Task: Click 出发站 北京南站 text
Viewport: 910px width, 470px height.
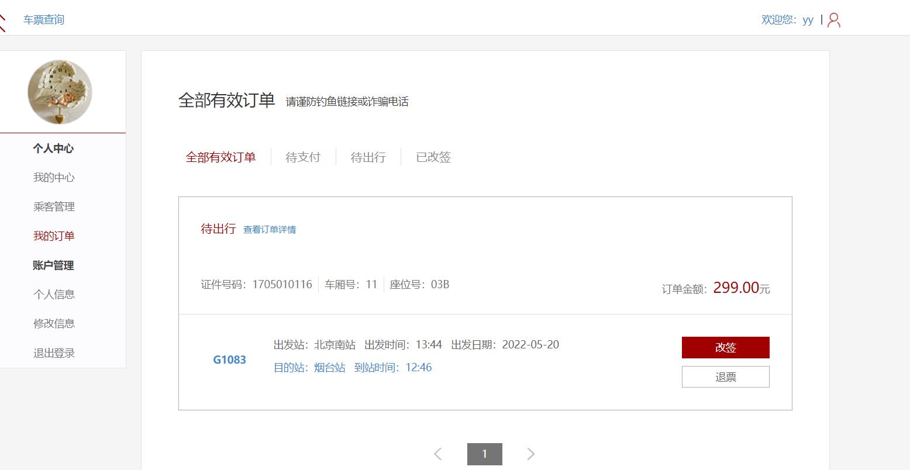Action: (315, 345)
